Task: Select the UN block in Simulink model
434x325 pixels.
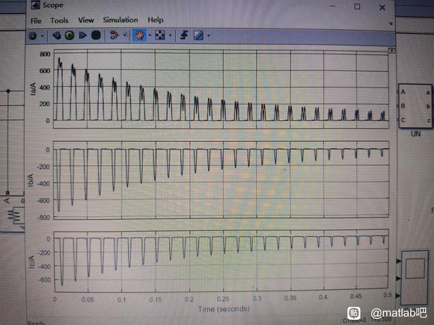Action: pos(415,106)
